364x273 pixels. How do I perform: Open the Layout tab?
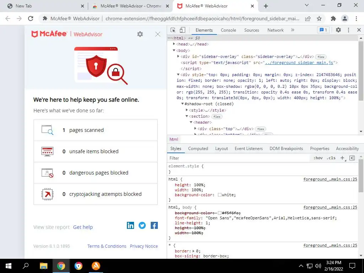tap(221, 149)
